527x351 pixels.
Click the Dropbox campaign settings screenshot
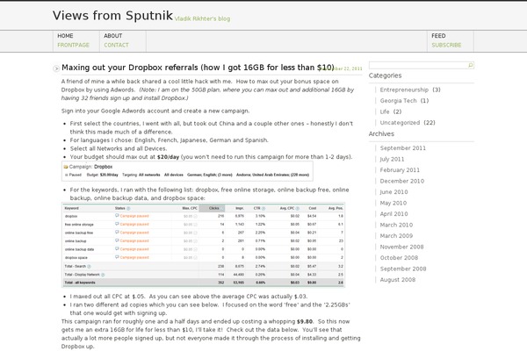pyautogui.click(x=187, y=171)
